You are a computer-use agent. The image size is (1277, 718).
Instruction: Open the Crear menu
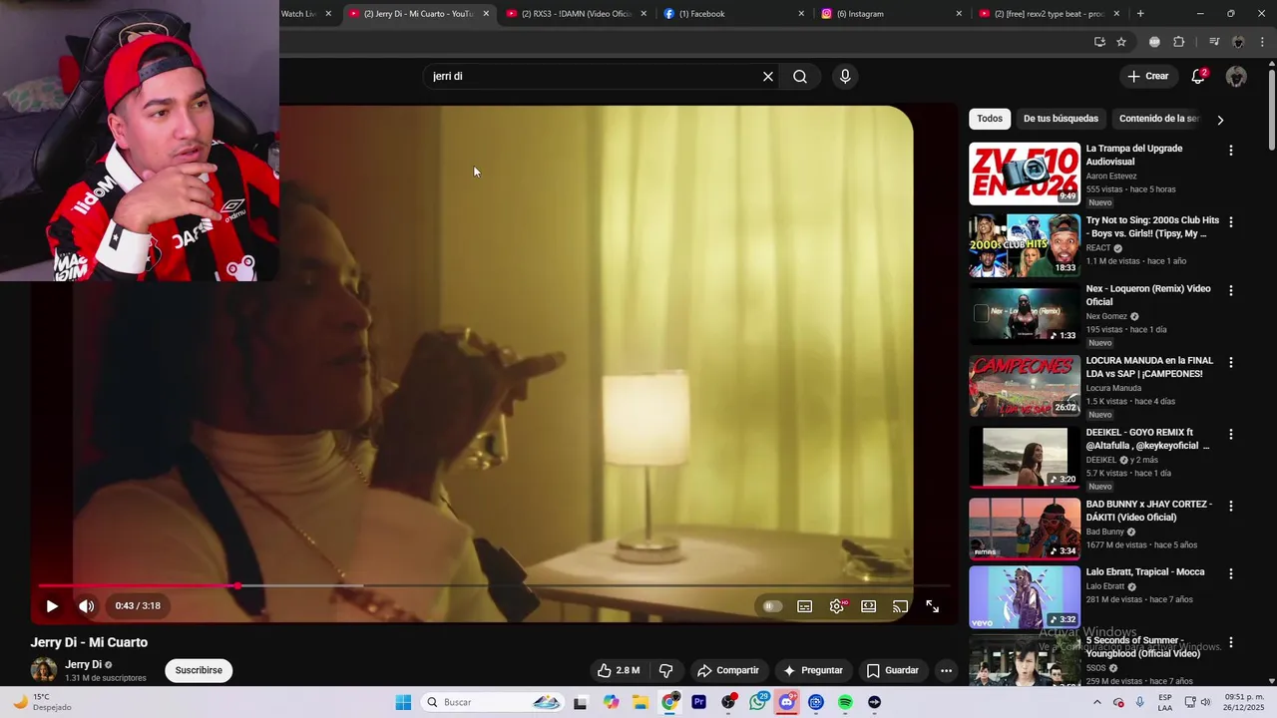(1148, 76)
